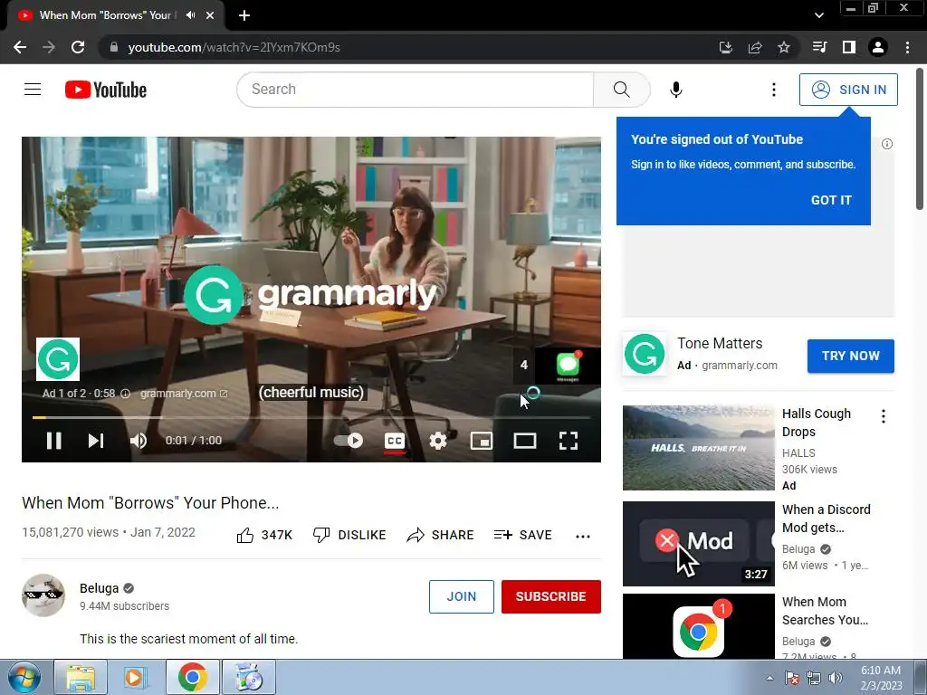The height and width of the screenshot is (695, 927).
Task: Enter full screen mode
Action: pos(569,441)
